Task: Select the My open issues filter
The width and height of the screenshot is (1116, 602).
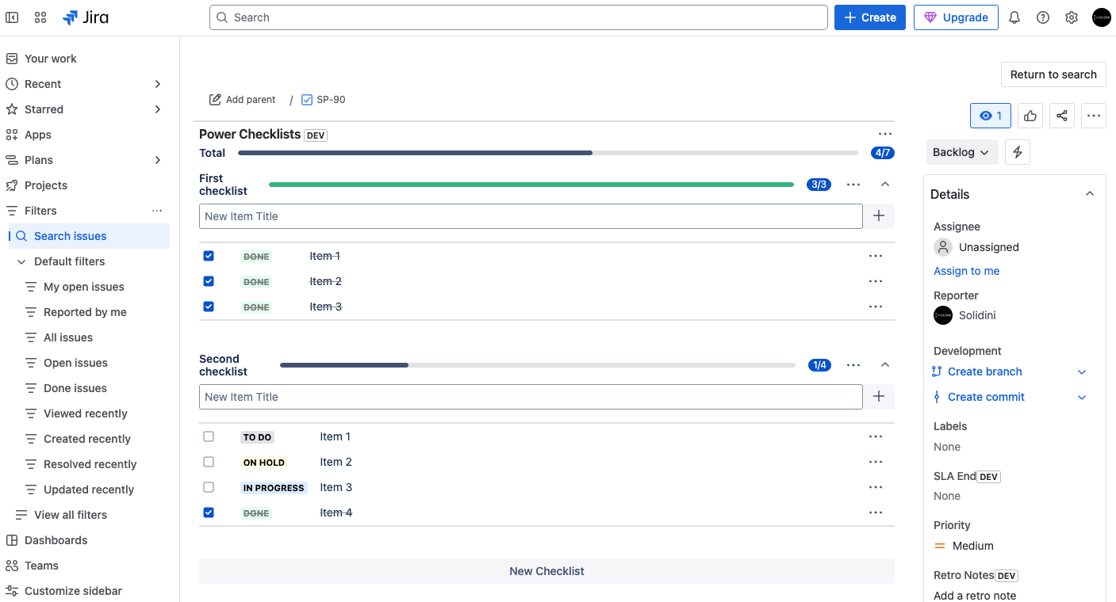Action: coord(83,287)
